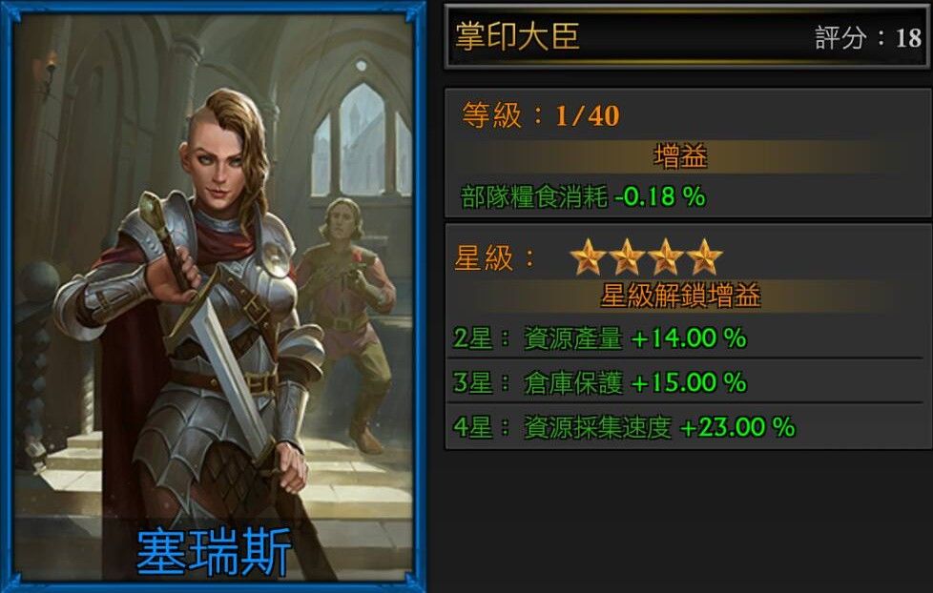Click the 等級 1/40 level text

pyautogui.click(x=540, y=114)
